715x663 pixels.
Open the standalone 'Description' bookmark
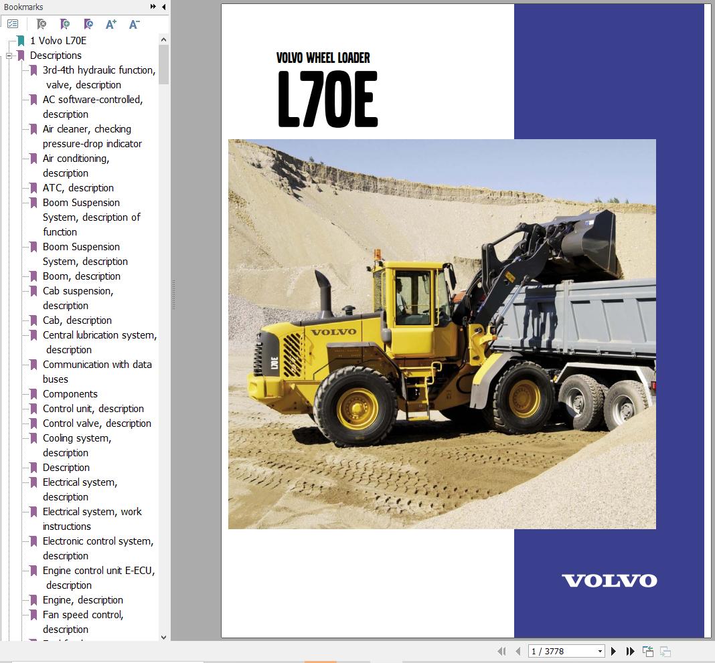pos(66,468)
